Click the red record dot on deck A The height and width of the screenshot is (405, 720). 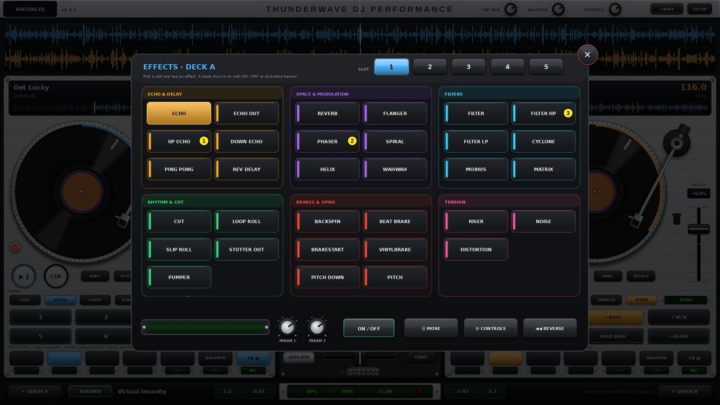coord(15,247)
